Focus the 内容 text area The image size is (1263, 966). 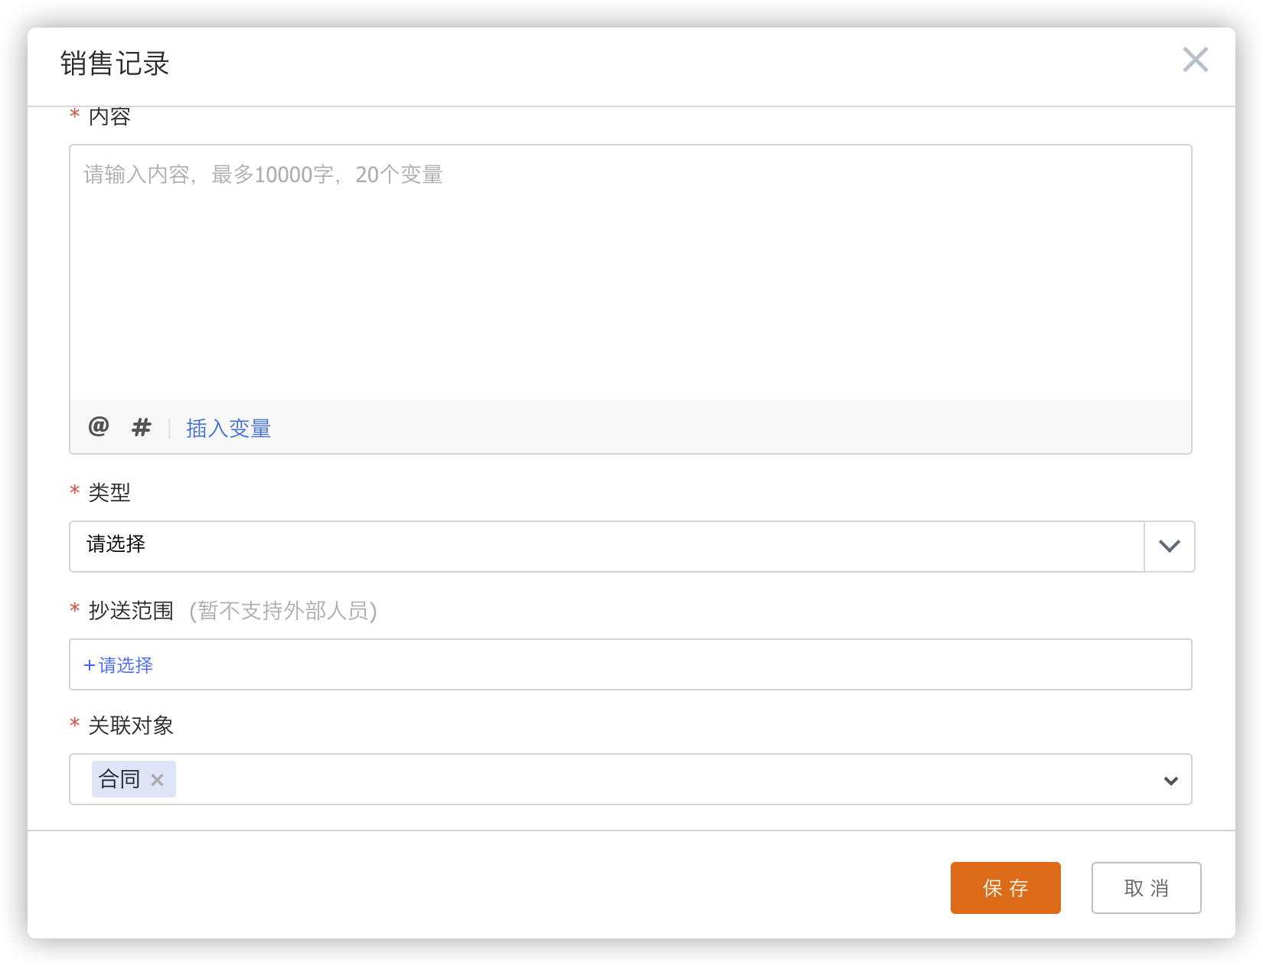point(630,276)
